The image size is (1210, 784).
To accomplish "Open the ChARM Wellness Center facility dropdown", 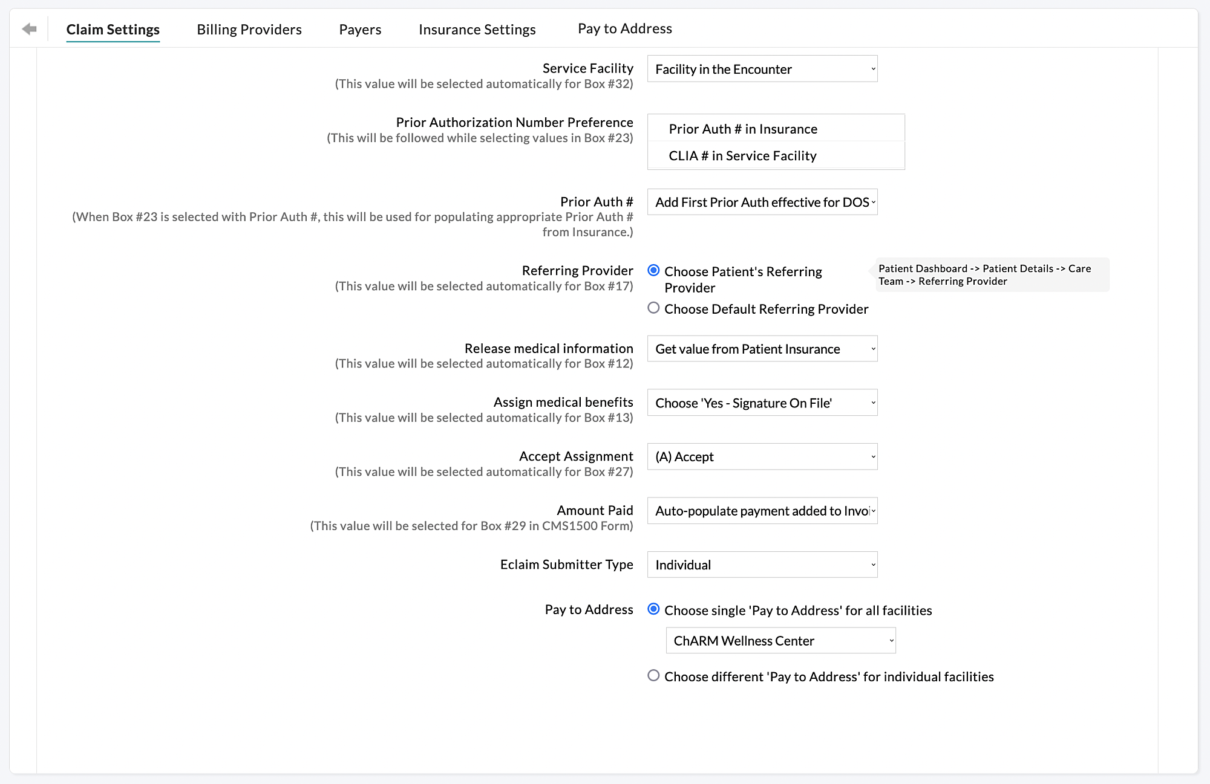I will [780, 640].
